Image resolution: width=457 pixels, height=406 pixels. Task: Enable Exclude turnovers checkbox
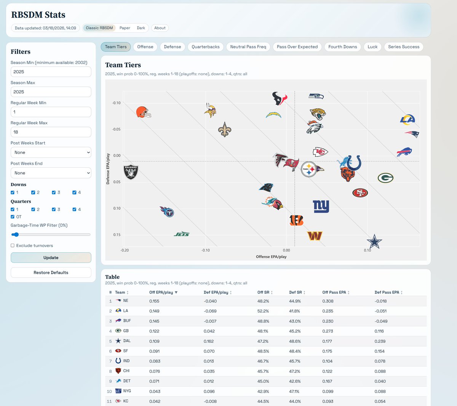(13, 246)
